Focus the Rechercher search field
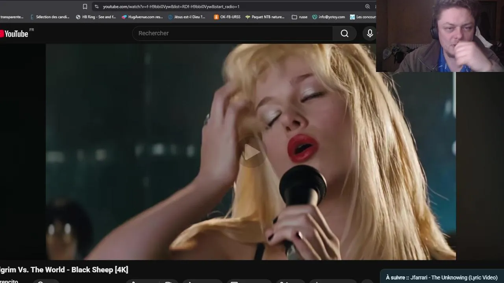The width and height of the screenshot is (504, 283). [x=232, y=33]
